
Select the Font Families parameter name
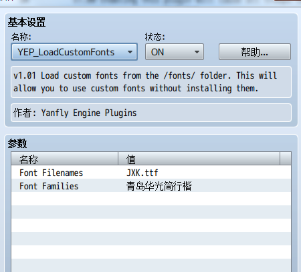[x=49, y=186]
